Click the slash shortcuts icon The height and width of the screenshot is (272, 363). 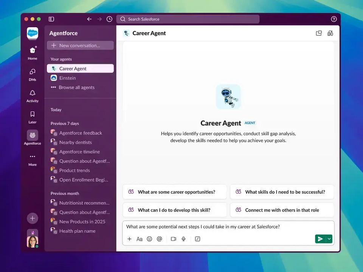(x=197, y=239)
